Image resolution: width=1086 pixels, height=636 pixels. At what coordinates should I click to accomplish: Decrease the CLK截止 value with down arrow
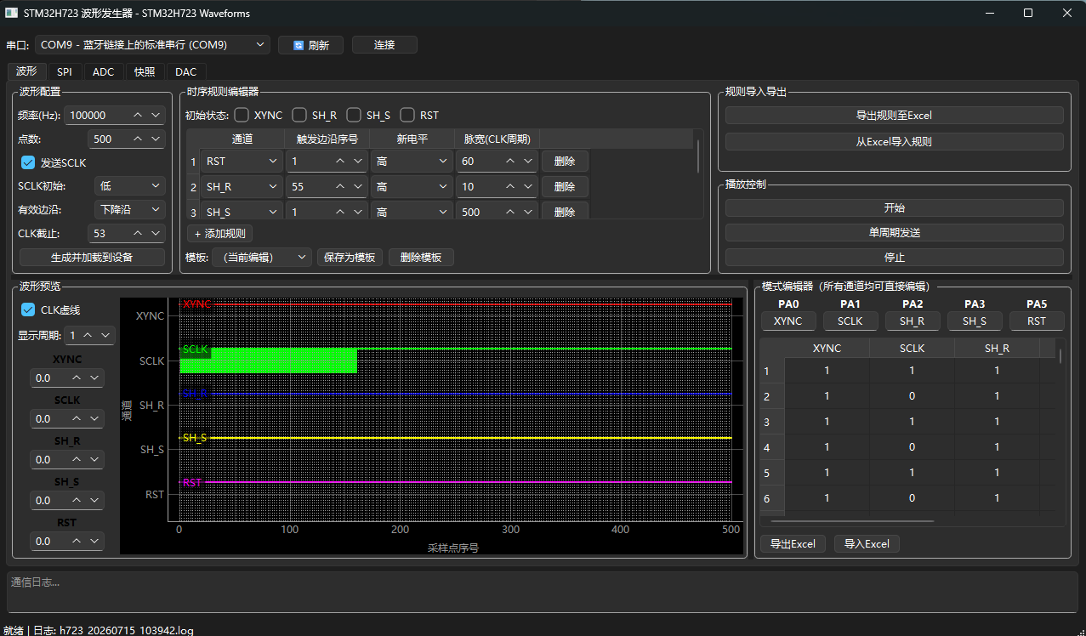(156, 233)
